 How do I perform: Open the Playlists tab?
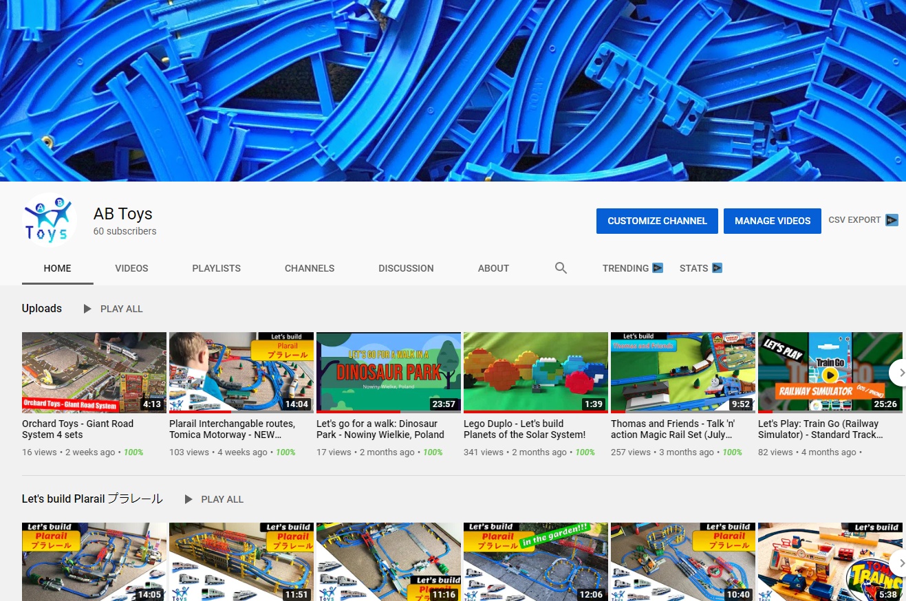(216, 268)
